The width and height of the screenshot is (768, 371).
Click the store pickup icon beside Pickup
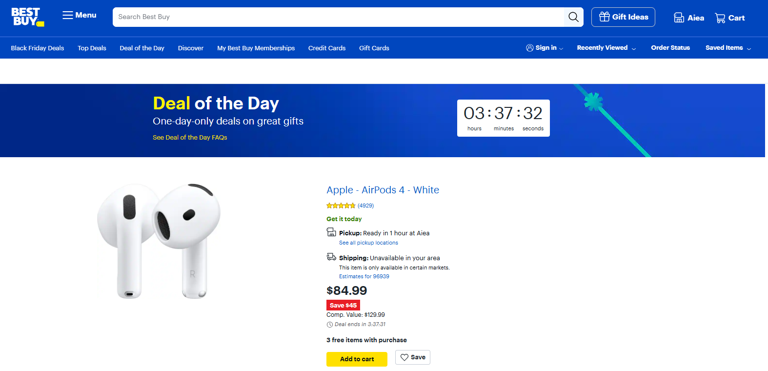pyautogui.click(x=331, y=232)
